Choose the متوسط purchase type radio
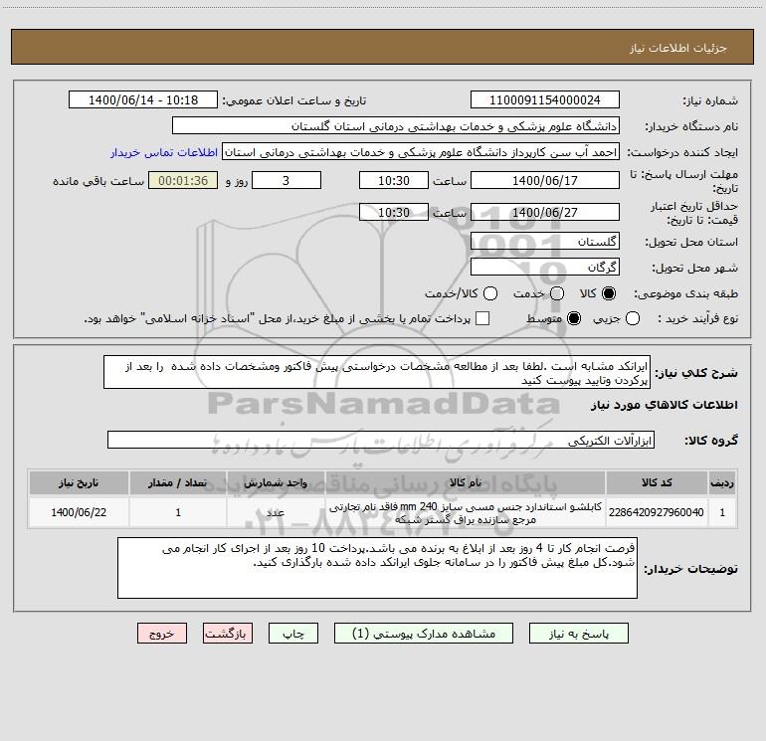This screenshot has width=766, height=741. (574, 318)
